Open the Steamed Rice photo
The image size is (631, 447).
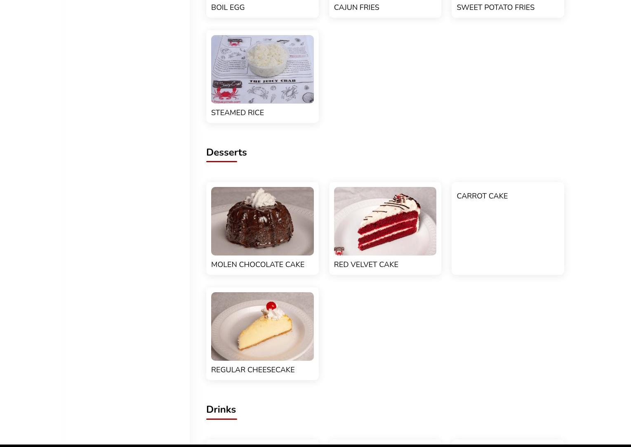[262, 69]
